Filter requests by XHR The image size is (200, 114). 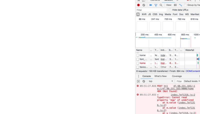pos(144,14)
